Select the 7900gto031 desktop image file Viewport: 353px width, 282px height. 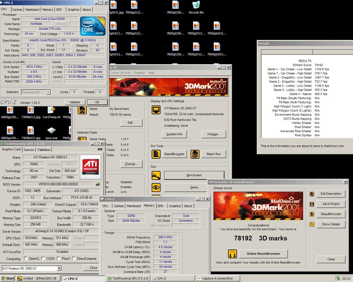[217, 28]
